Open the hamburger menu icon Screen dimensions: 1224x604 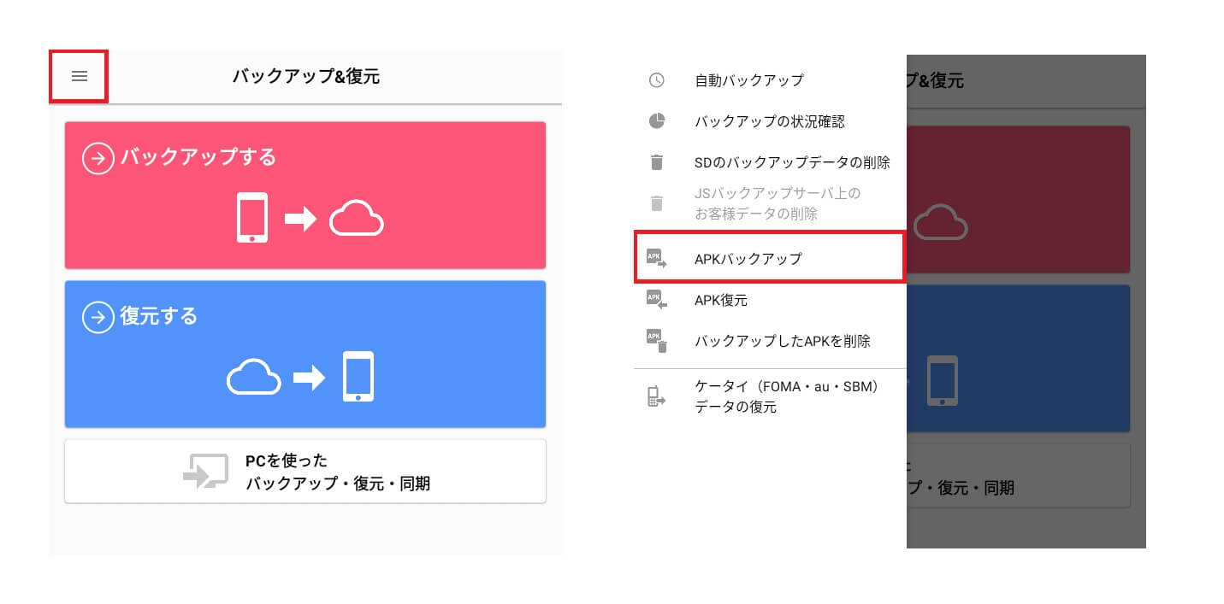79,76
